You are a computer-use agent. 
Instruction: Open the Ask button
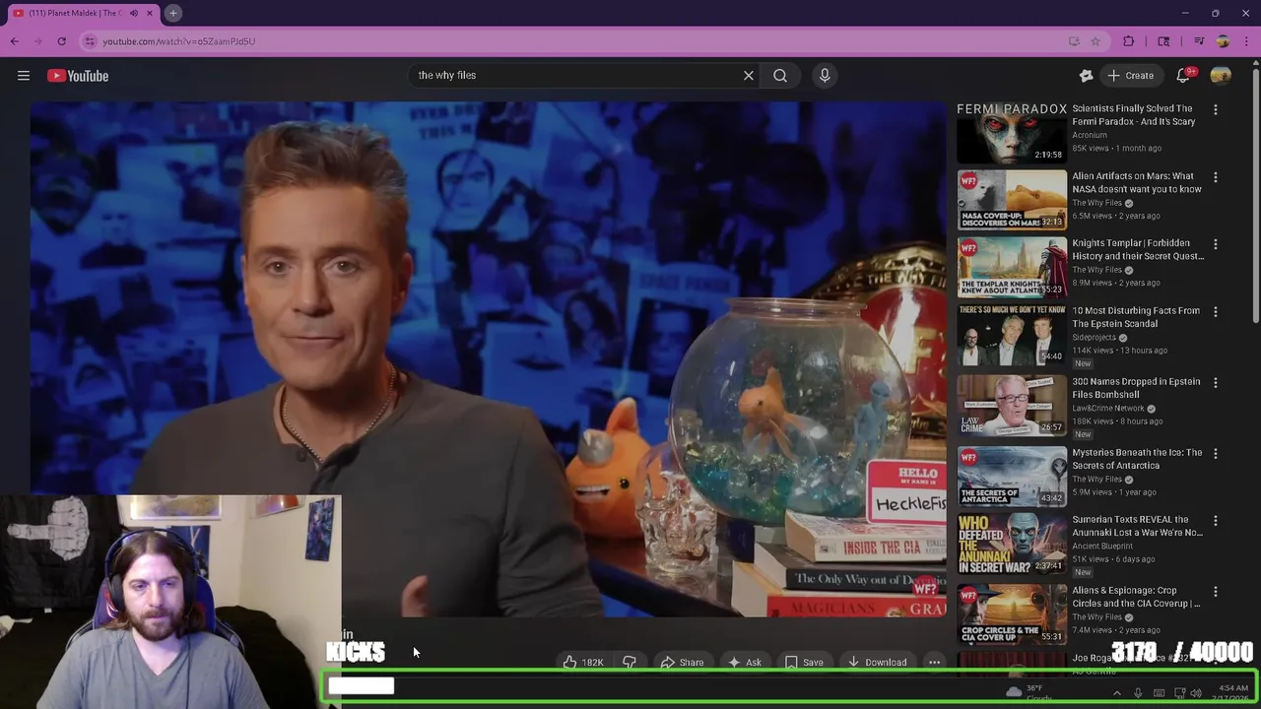click(744, 663)
